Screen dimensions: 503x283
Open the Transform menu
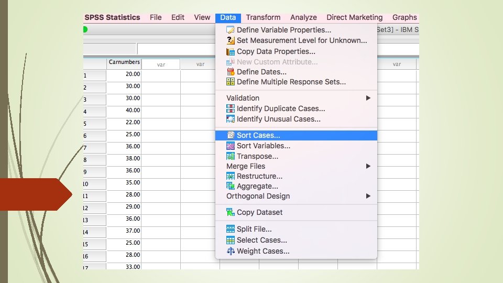263,17
